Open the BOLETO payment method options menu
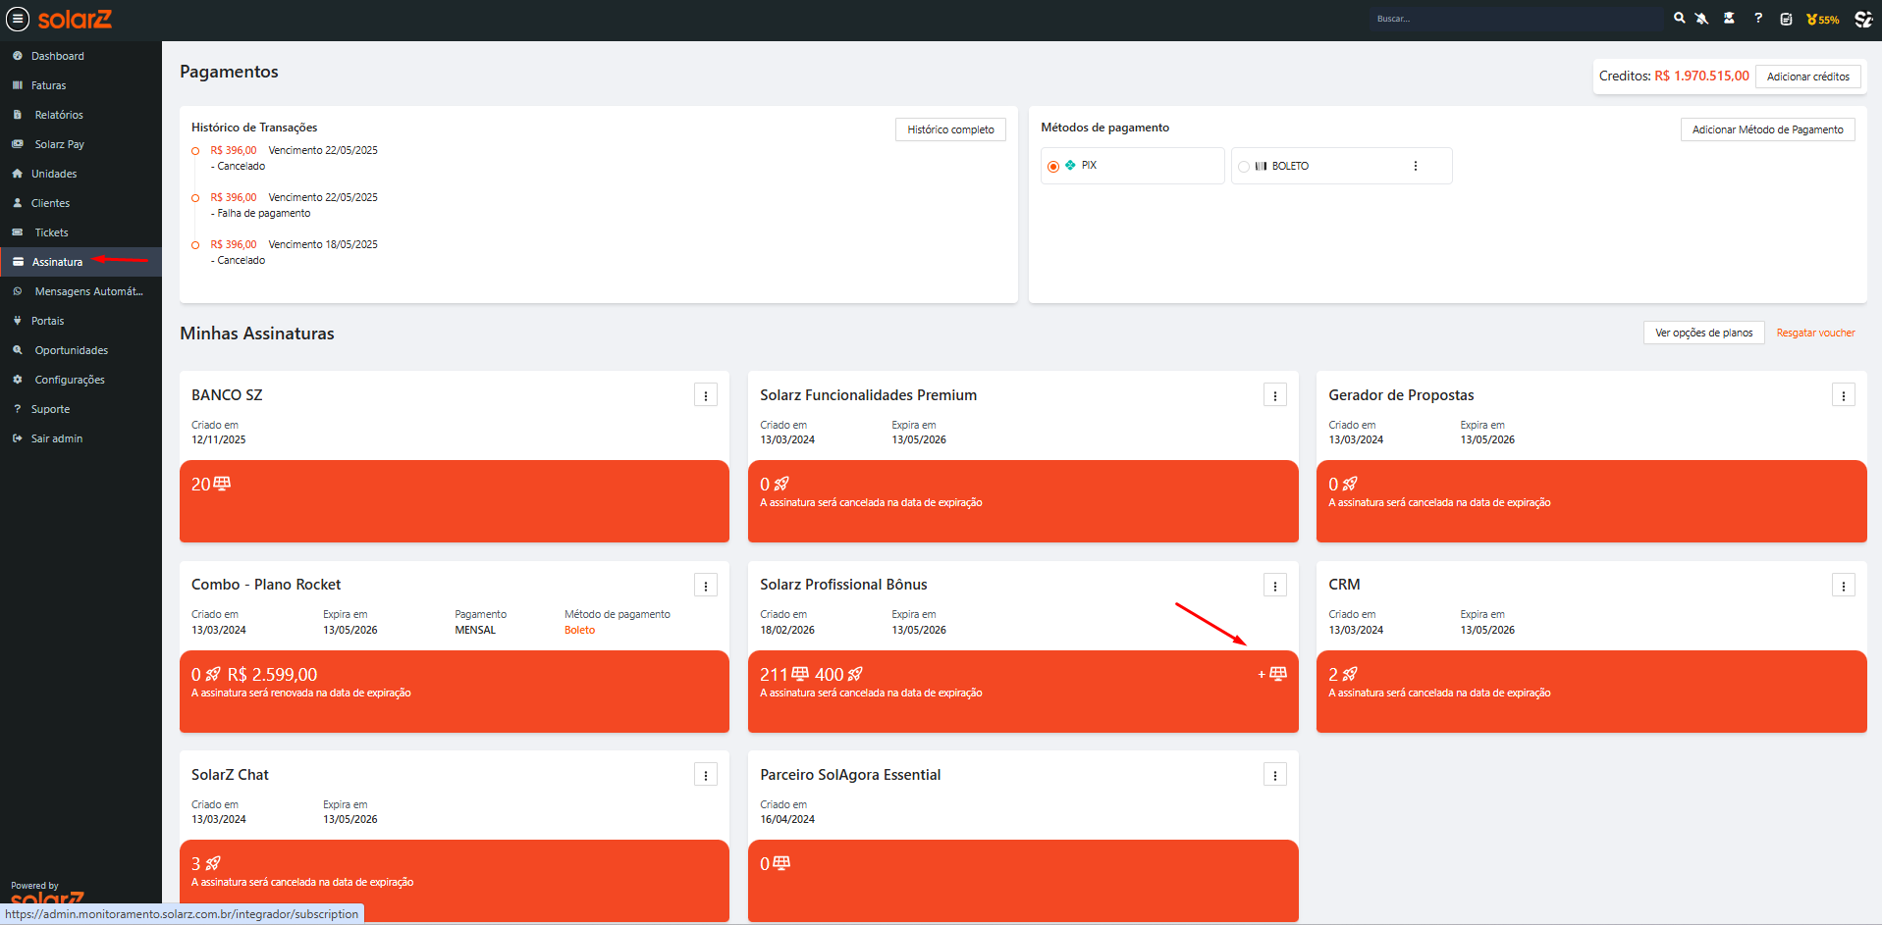The image size is (1882, 925). [x=1415, y=166]
